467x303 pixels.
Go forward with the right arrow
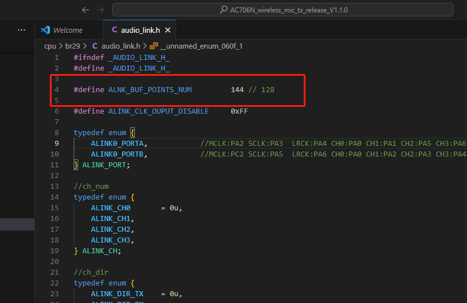pos(100,10)
